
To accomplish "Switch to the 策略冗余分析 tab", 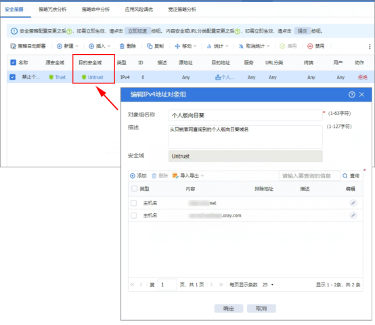I will pos(53,9).
